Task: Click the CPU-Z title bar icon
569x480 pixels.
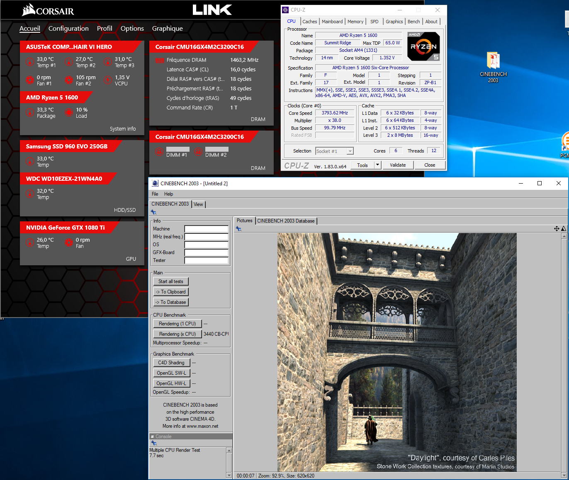Action: [x=285, y=10]
